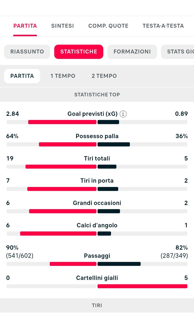
Task: Select the PARTITA top tab
Action: [x=25, y=26]
